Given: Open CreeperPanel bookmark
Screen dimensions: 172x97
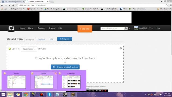Looking at the screenshot, I should tap(91, 9).
